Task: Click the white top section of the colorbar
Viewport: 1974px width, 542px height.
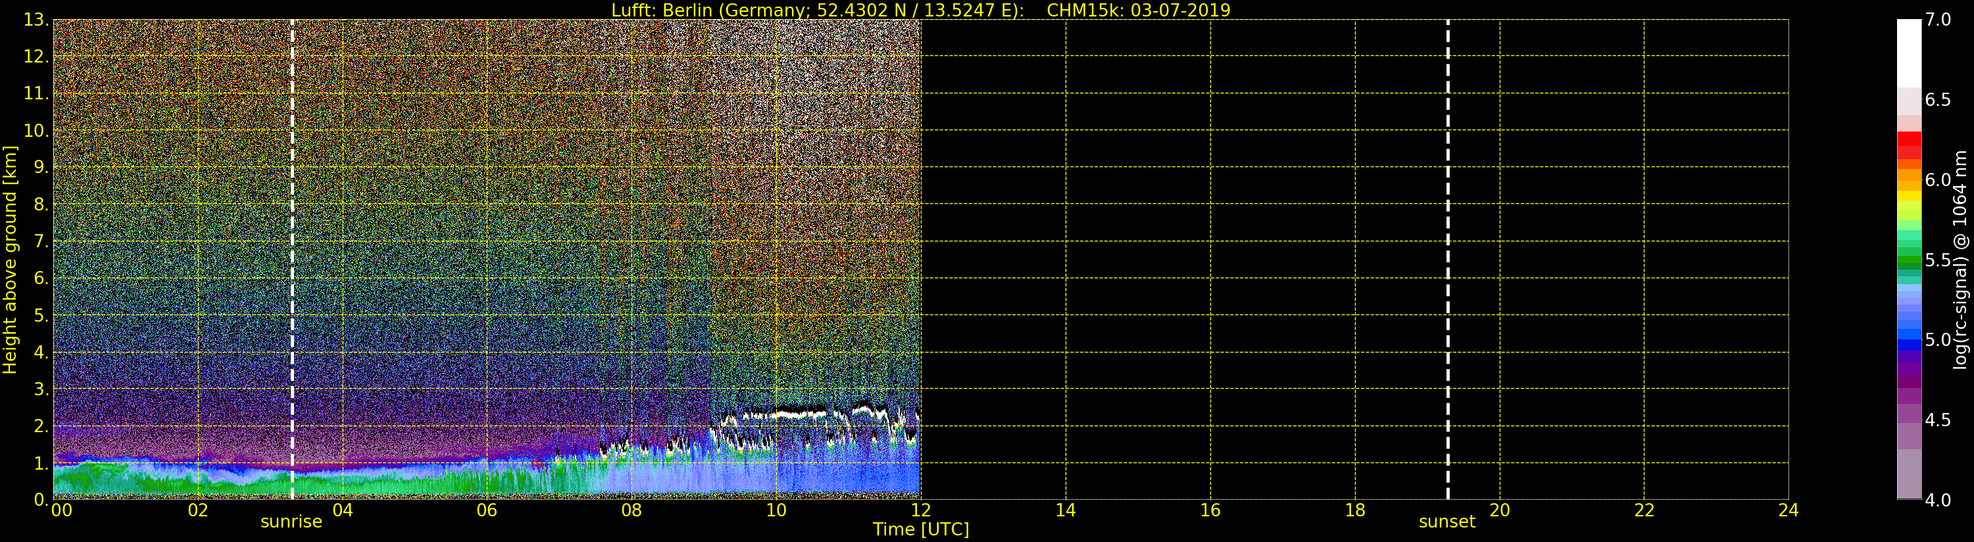Action: pyautogui.click(x=1909, y=53)
